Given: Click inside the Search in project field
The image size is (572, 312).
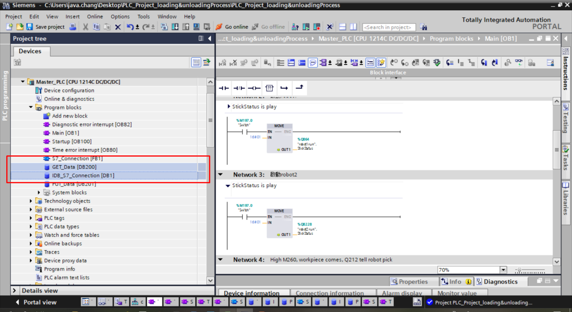Looking at the screenshot, I should click(389, 27).
